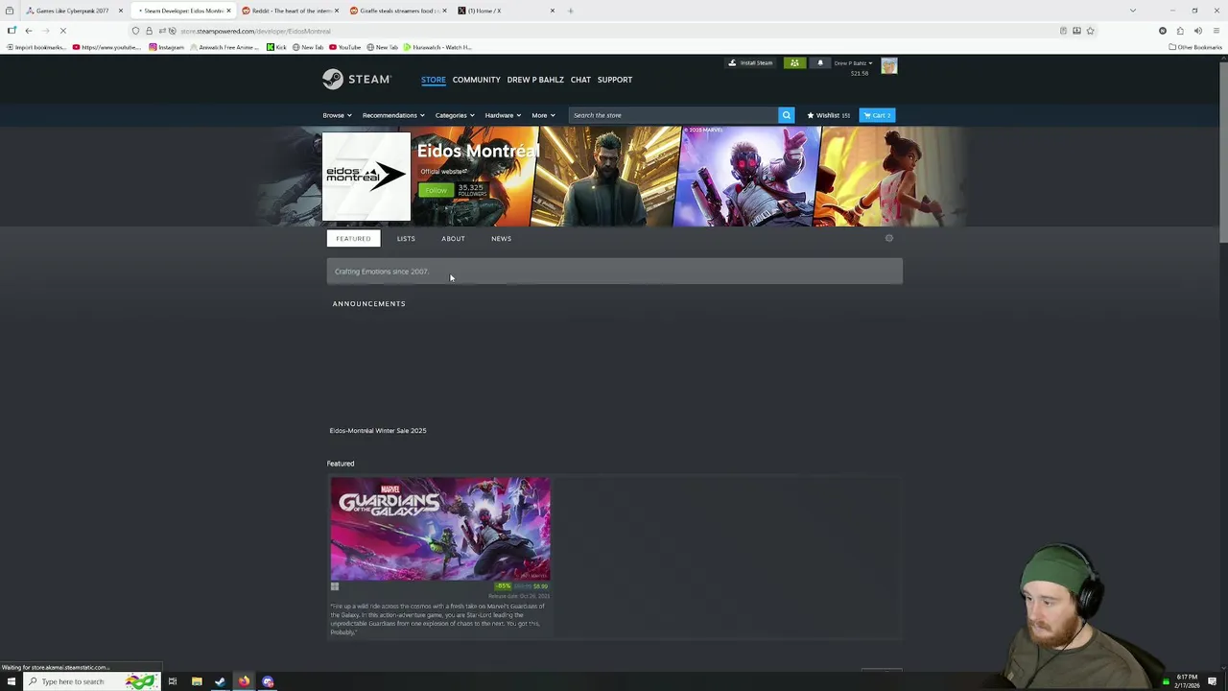Expand the Recommendations dropdown
Viewport: 1228px width, 691px height.
pyautogui.click(x=393, y=115)
